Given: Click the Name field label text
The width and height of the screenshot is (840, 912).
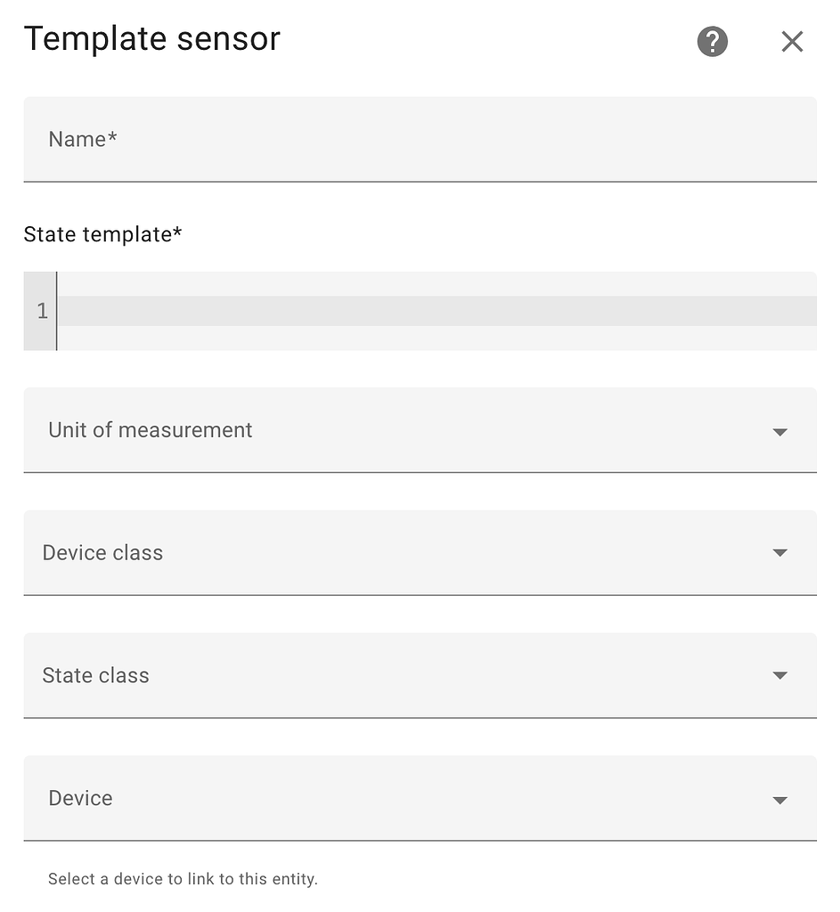Looking at the screenshot, I should 83,140.
